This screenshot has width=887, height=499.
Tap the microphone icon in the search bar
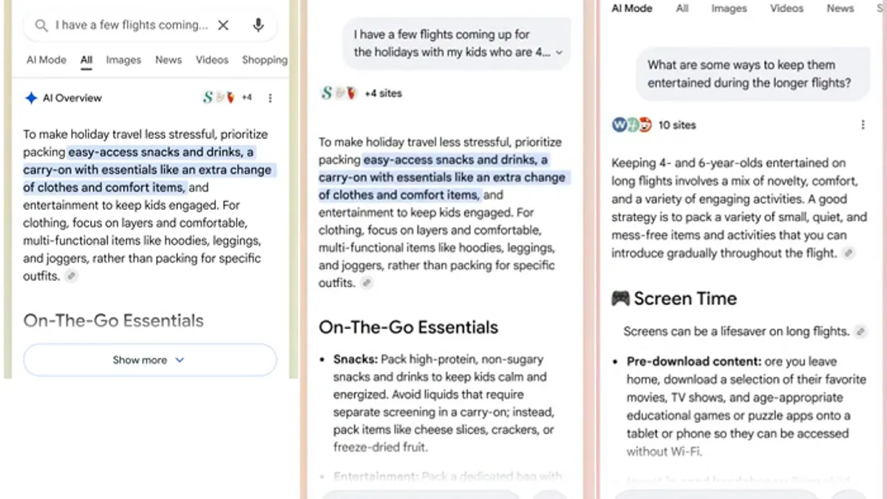point(258,24)
